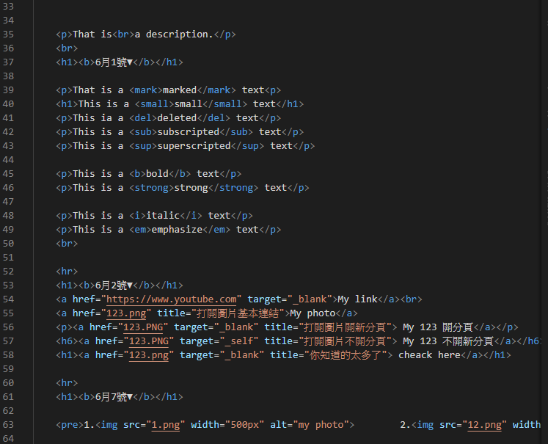Click the 123.png href on line 55
Image resolution: width=548 pixels, height=444 pixels.
[x=126, y=313]
